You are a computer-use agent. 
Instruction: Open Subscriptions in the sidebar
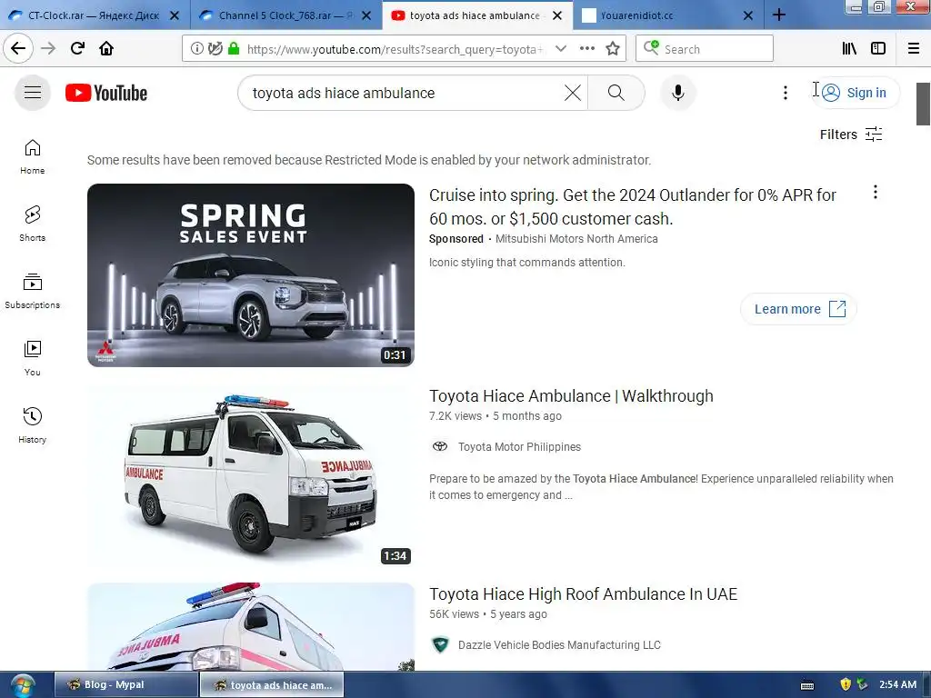coord(33,291)
